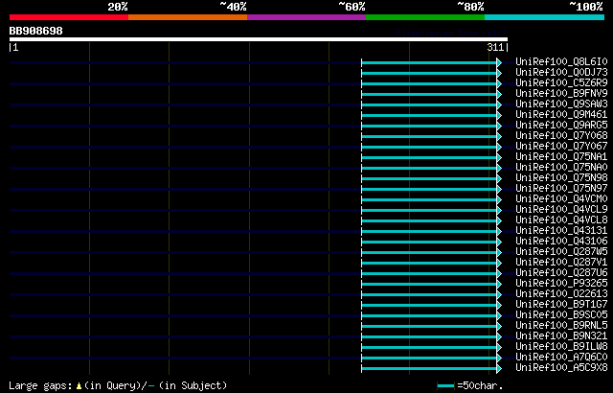Click the cyan 50char scale bar sample
The height and width of the screenshot is (393, 613).
446,386
